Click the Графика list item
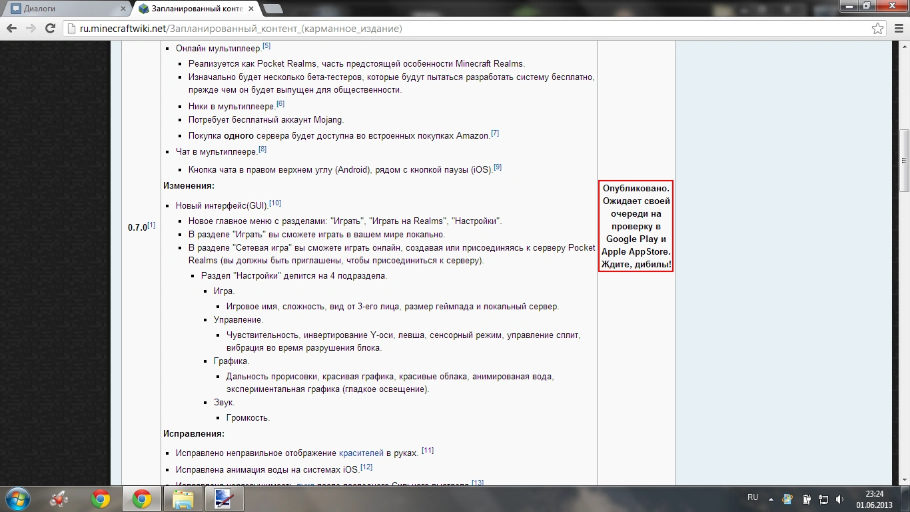The width and height of the screenshot is (910, 512). point(231,361)
